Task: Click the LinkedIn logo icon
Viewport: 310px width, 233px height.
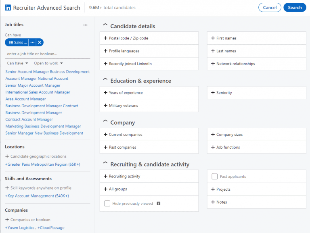Action: pyautogui.click(x=8, y=8)
